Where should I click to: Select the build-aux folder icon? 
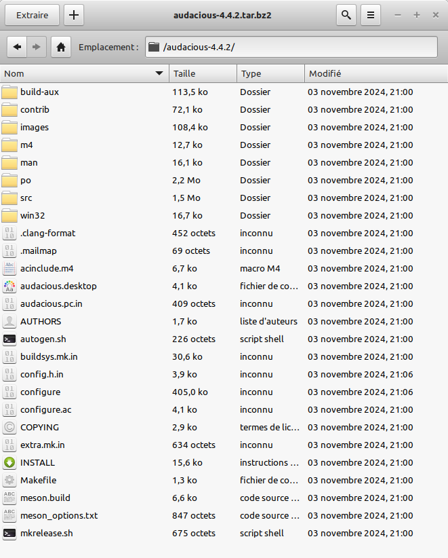[9, 92]
